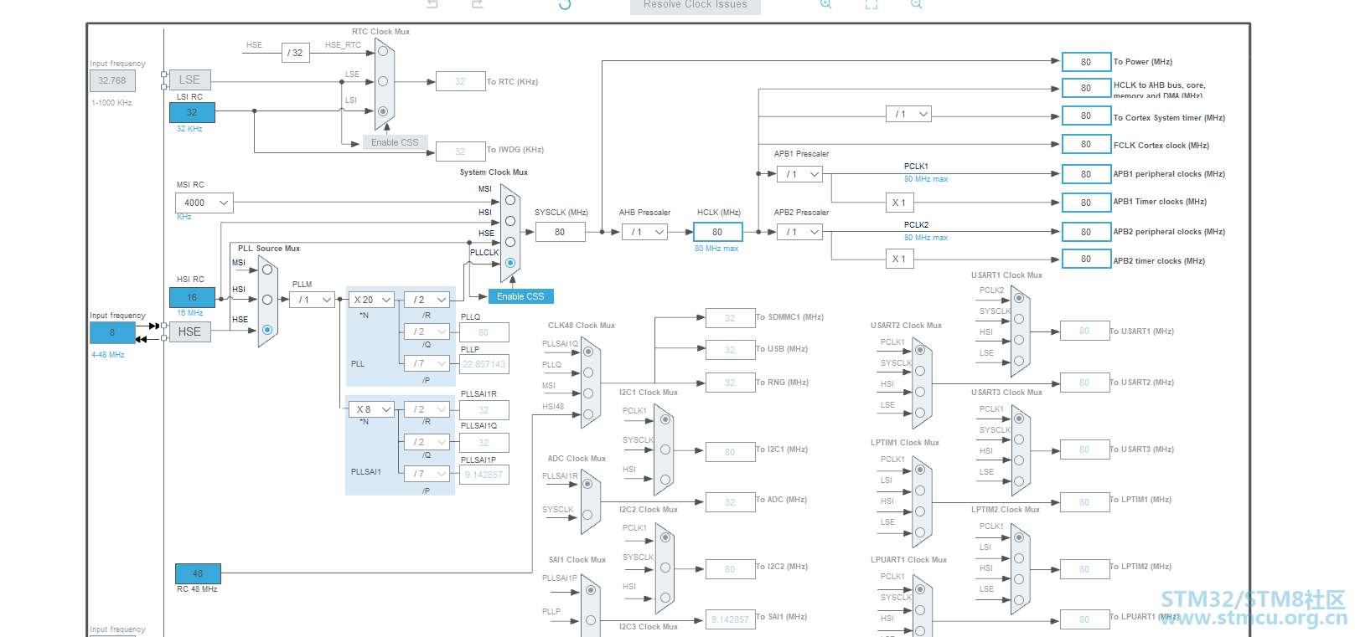Select PLLCLK in the System Clock Mux

[510, 263]
